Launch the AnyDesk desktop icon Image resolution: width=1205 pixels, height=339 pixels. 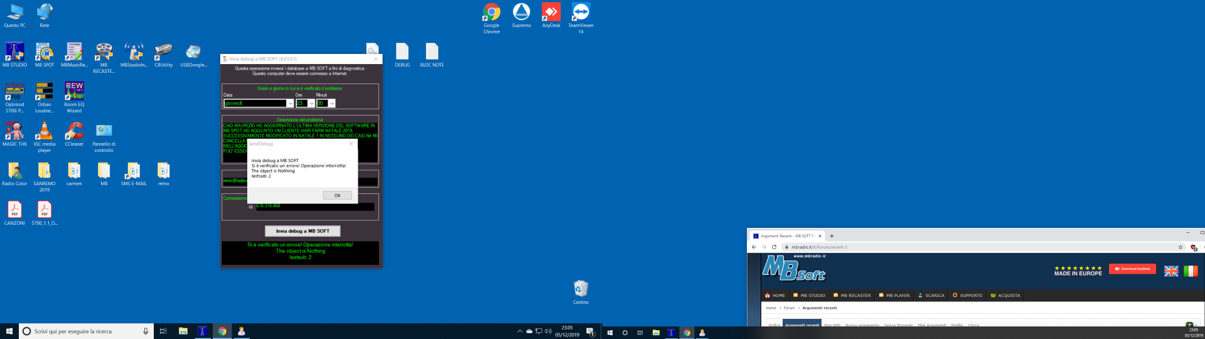[551, 14]
